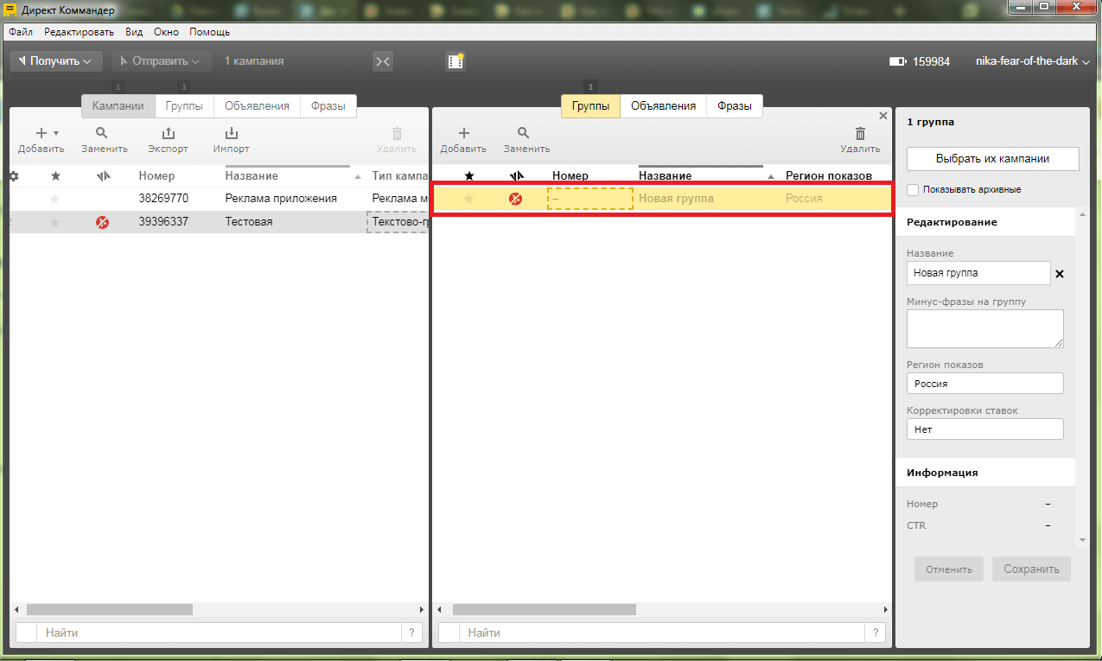Sort groups by sync status column header
The height and width of the screenshot is (661, 1102).
pyautogui.click(x=517, y=176)
